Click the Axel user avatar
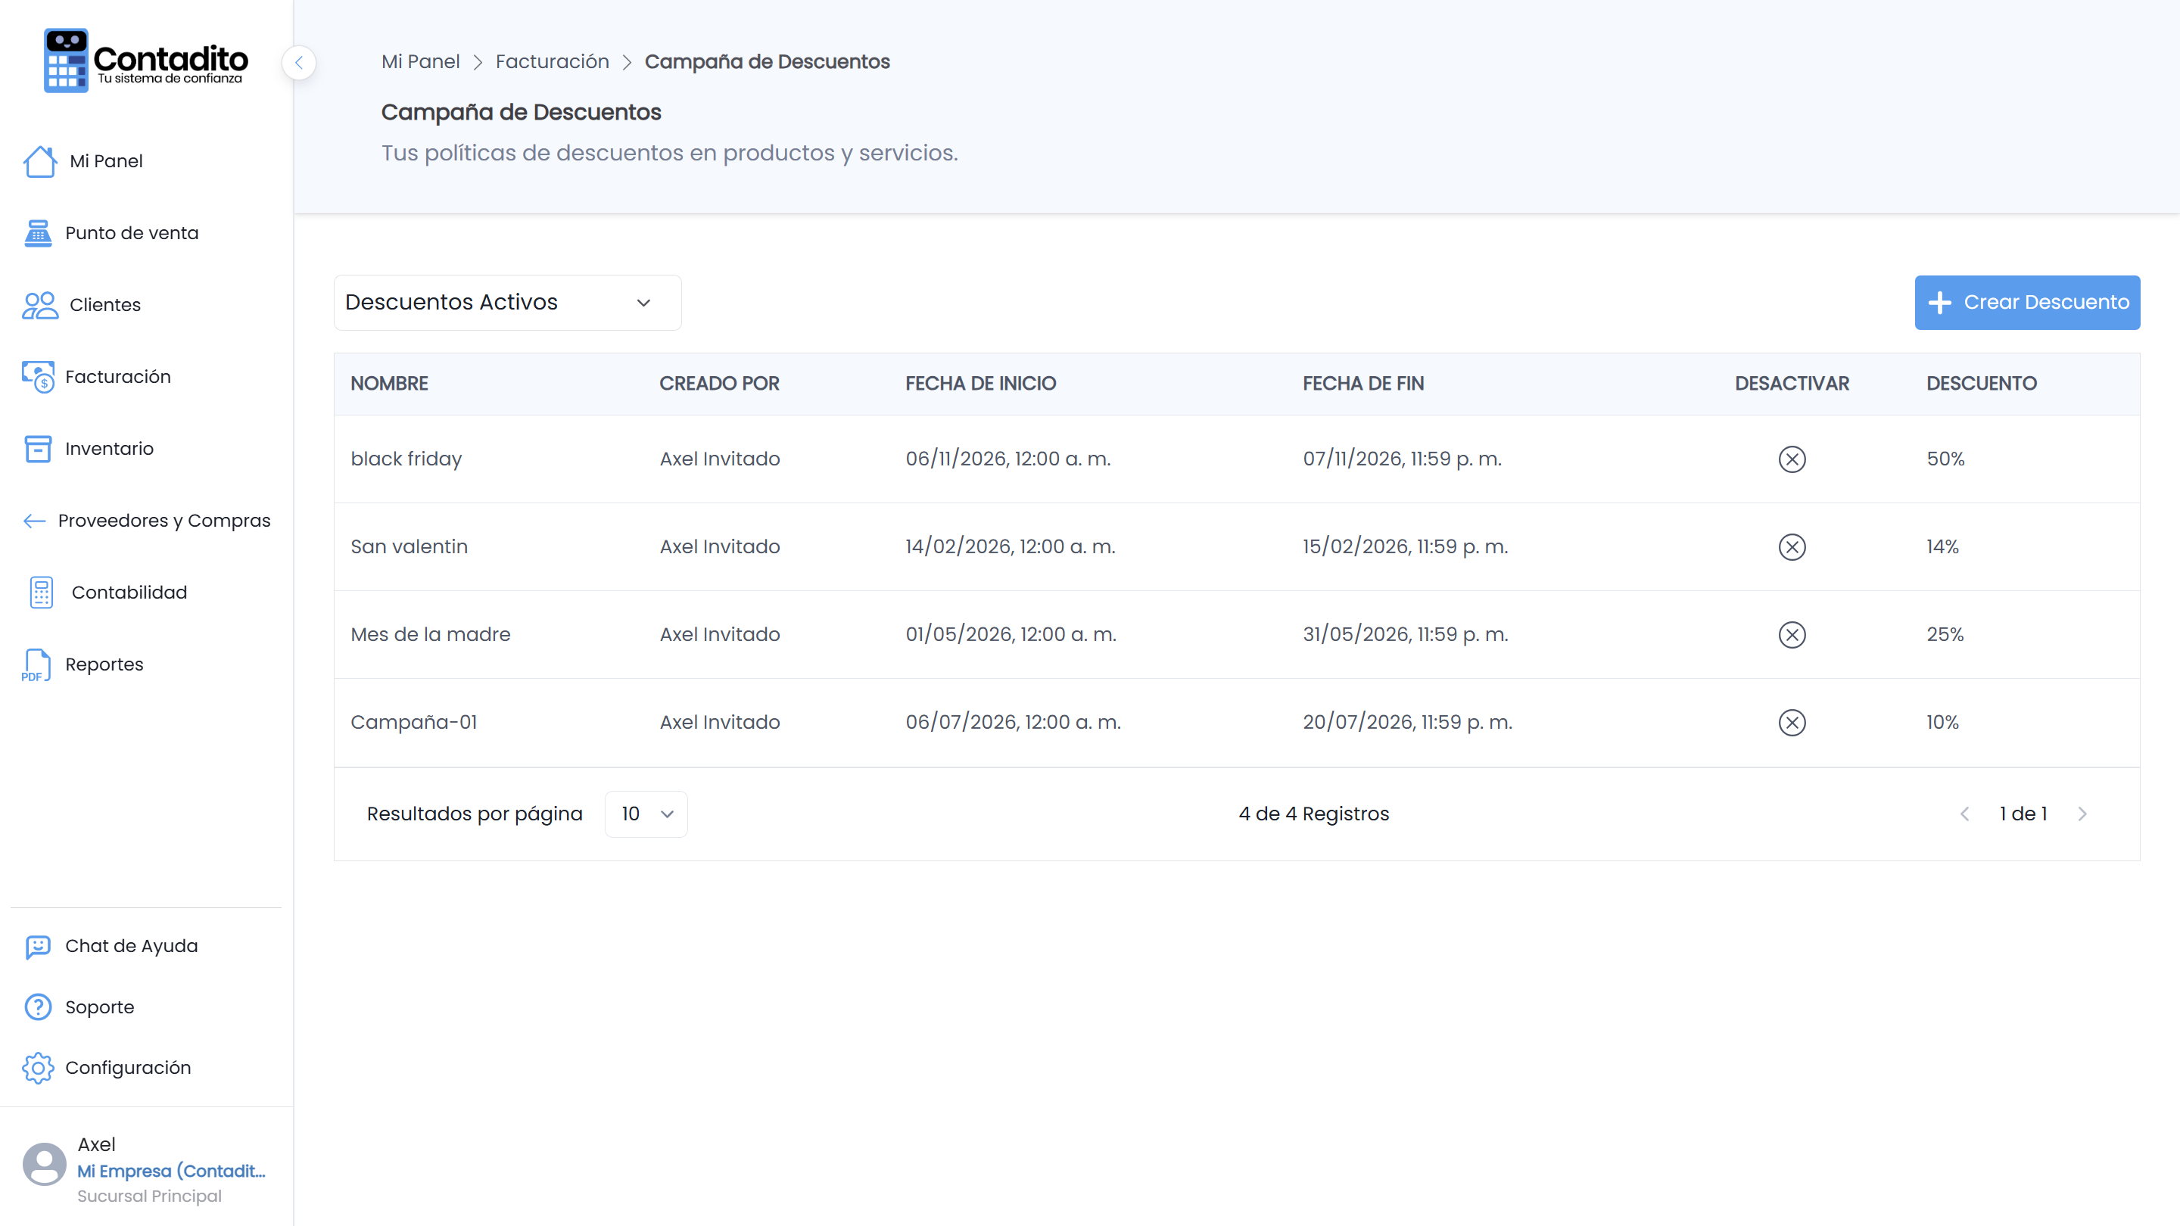Viewport: 2180px width, 1226px height. click(x=45, y=1165)
